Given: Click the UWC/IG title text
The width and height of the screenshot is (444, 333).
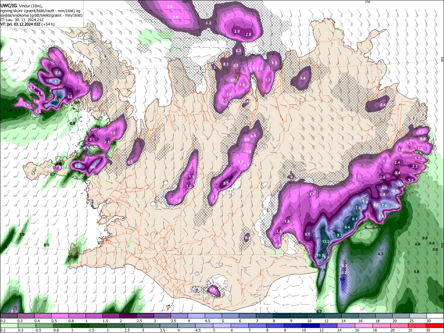Looking at the screenshot, I should click(x=8, y=5).
